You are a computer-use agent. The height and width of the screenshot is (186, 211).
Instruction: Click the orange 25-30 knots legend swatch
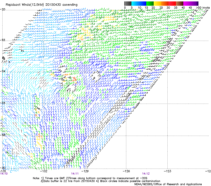[x=165, y=3]
